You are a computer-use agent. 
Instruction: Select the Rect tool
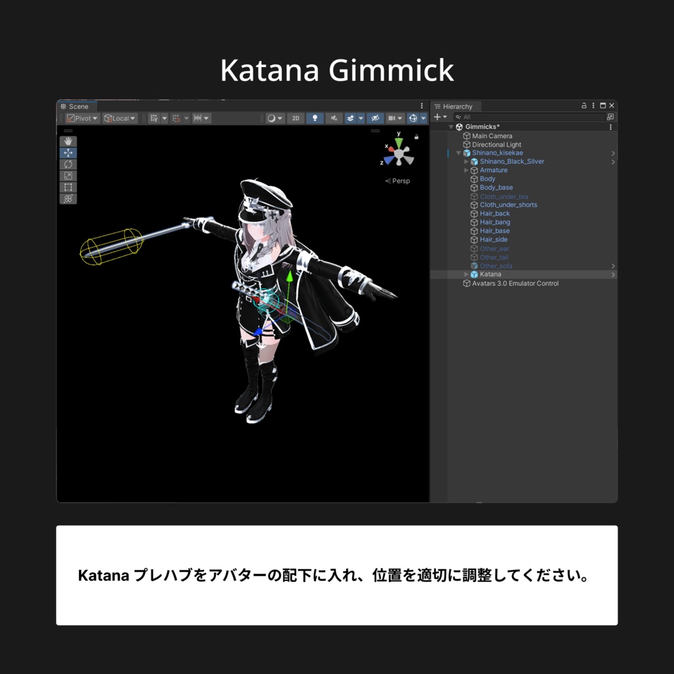click(68, 187)
